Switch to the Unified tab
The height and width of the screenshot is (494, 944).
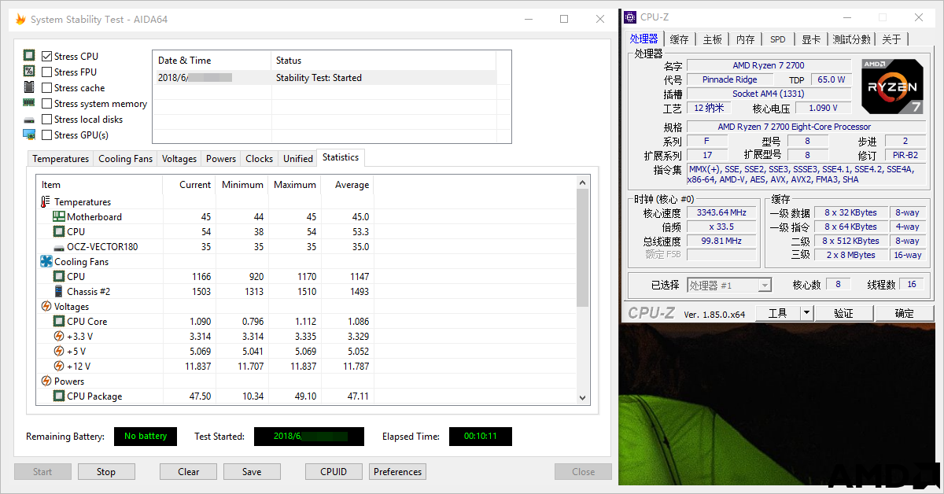(298, 159)
